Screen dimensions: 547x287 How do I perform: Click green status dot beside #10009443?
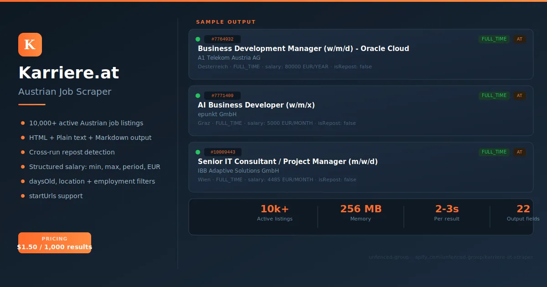click(198, 152)
